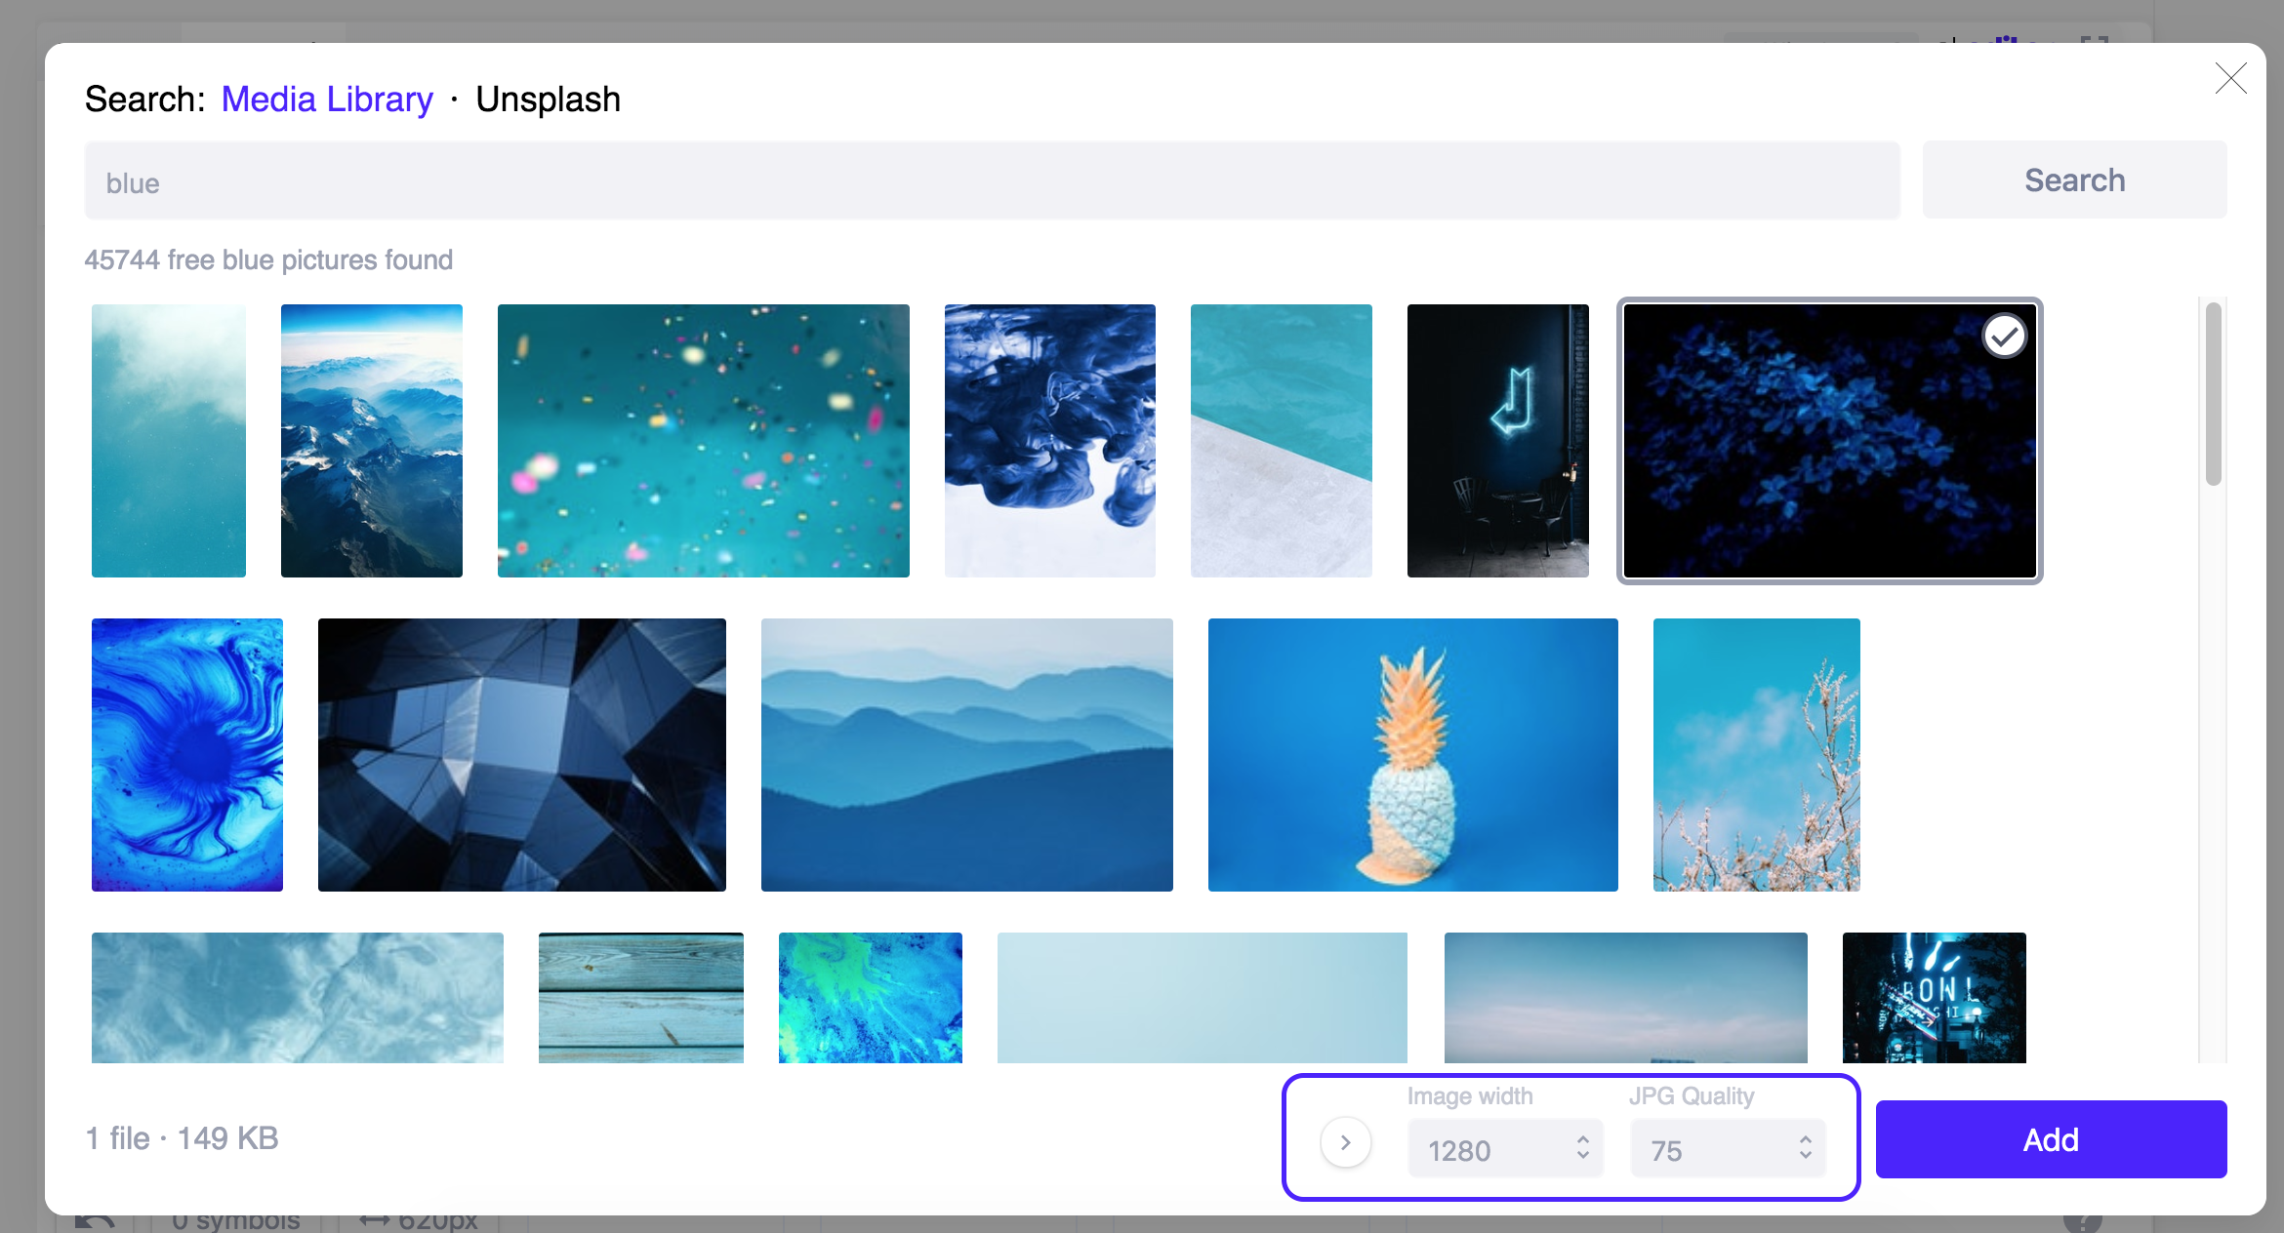
Task: Select the Unsplash tab
Action: click(548, 98)
